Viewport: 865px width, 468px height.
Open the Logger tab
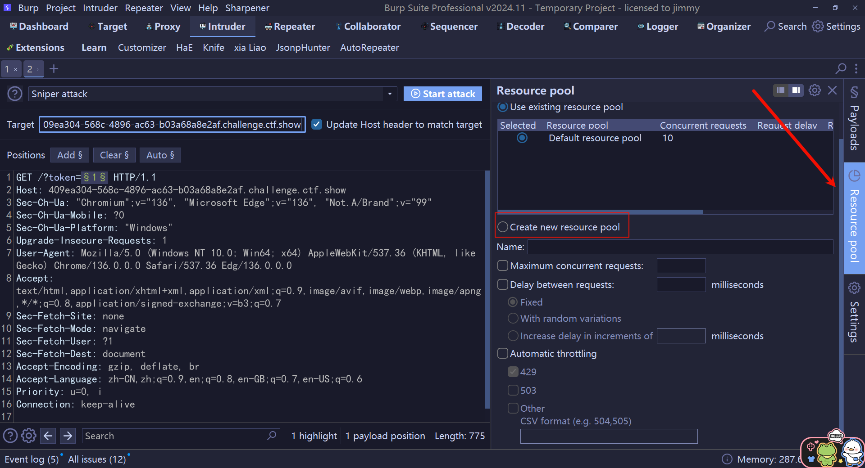[x=658, y=27]
